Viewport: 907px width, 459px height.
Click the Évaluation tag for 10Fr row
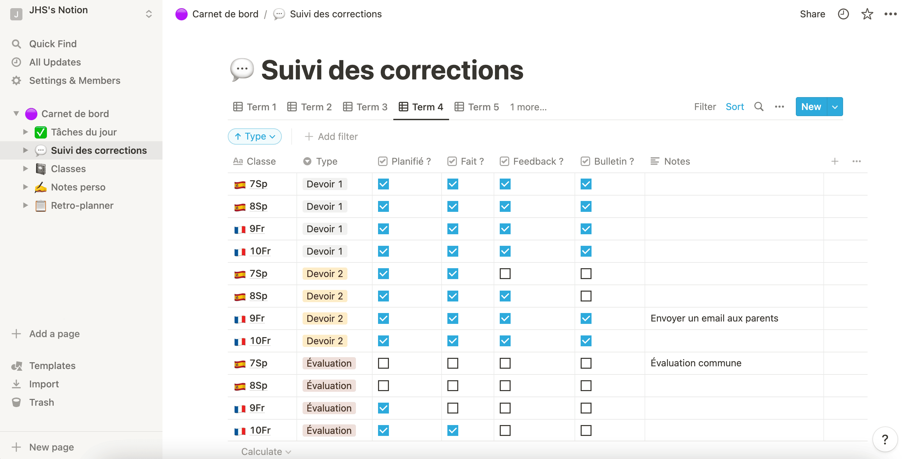329,430
